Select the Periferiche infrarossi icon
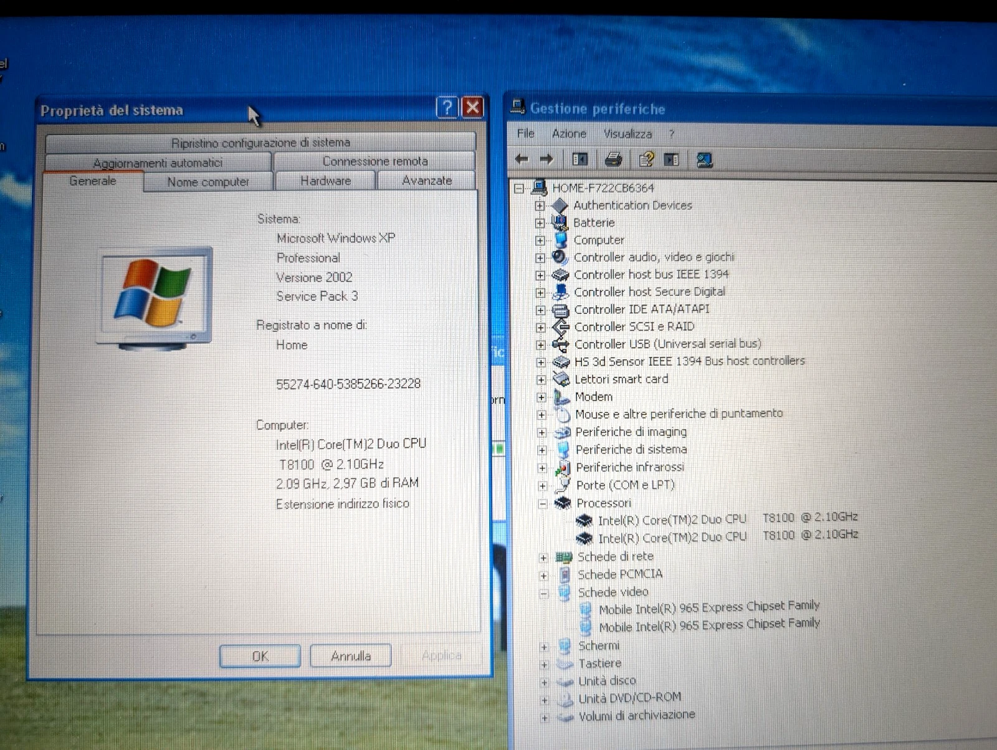The image size is (997, 750). click(563, 467)
